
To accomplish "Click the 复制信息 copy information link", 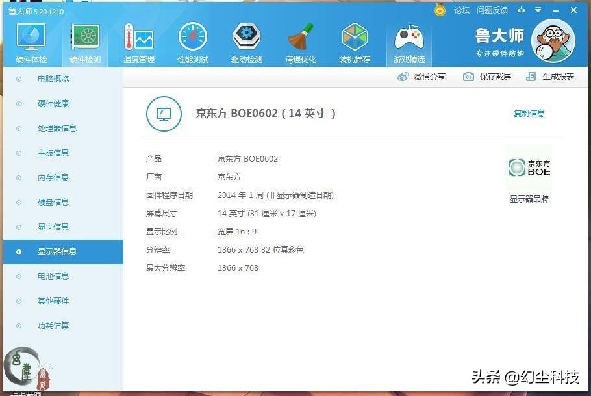I will coord(529,113).
